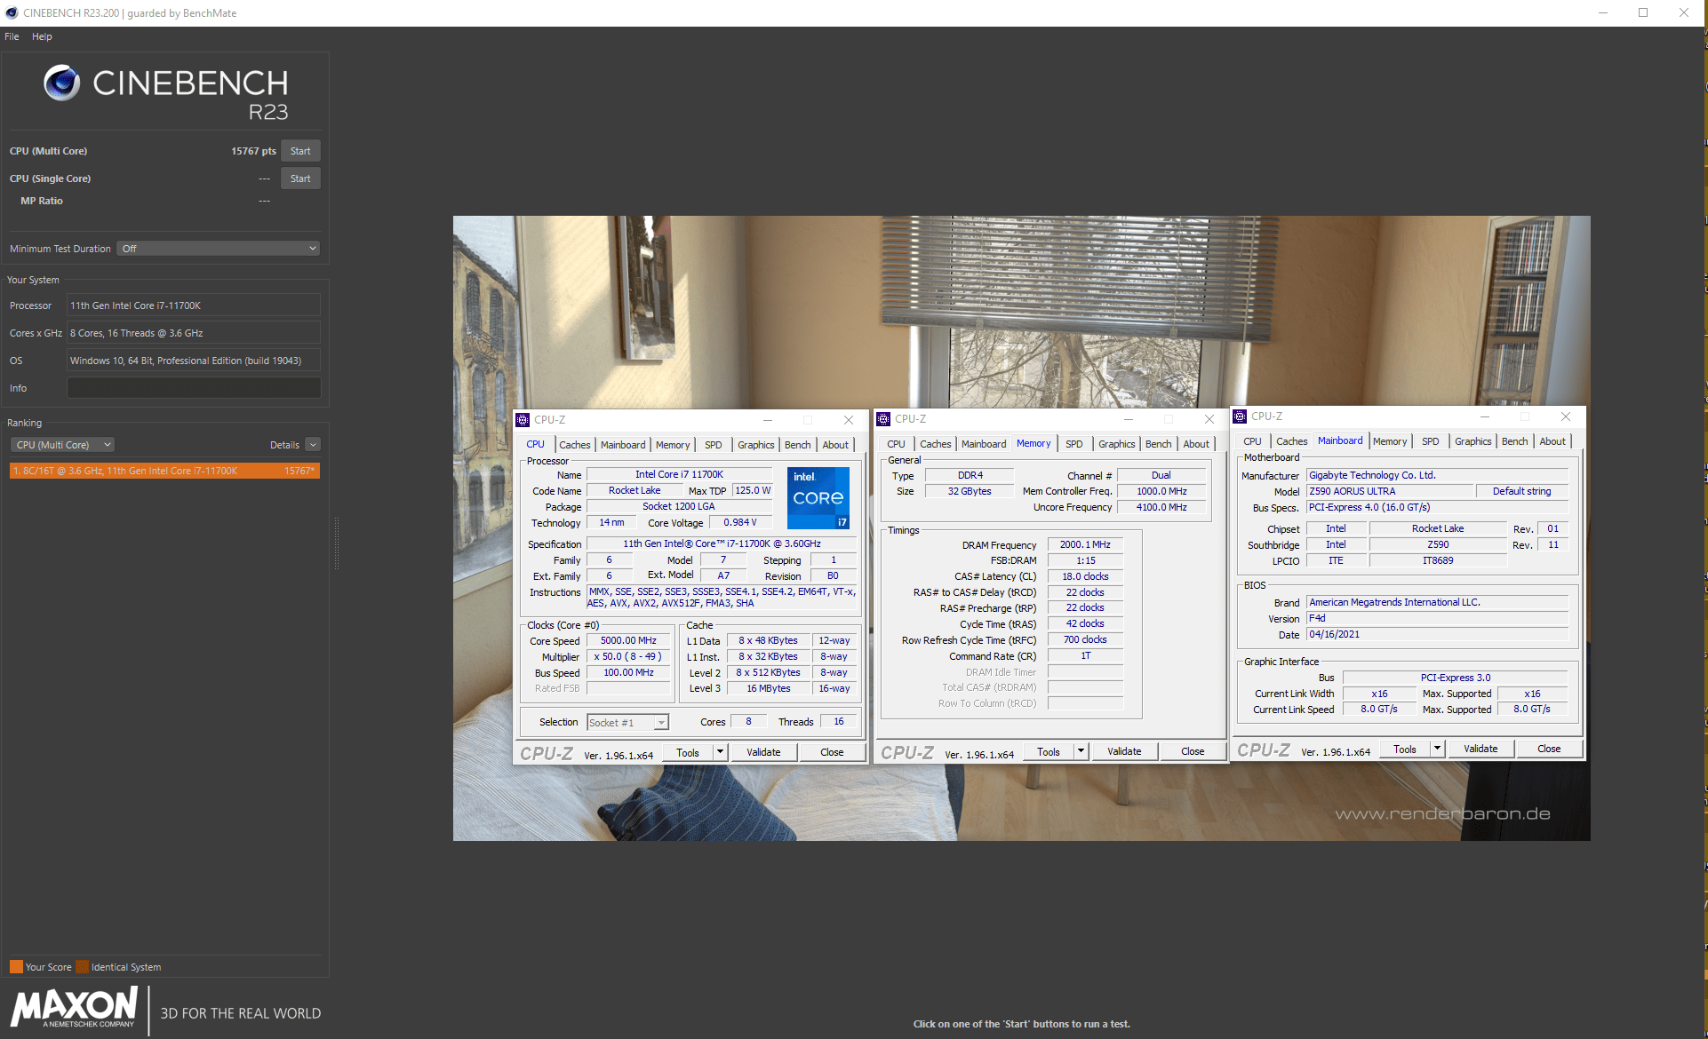Screen dimensions: 1708x1039
Task: Click Tools button in Mainboard CPU-Z window
Action: click(1405, 749)
